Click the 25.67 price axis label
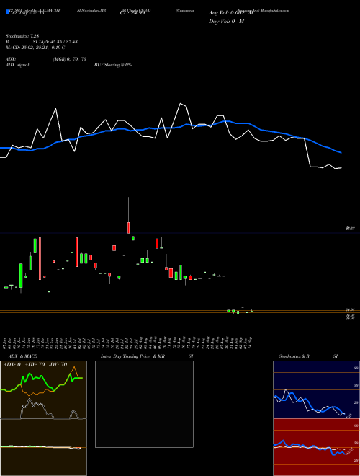The width and height of the screenshot is (360, 476). click(x=350, y=228)
